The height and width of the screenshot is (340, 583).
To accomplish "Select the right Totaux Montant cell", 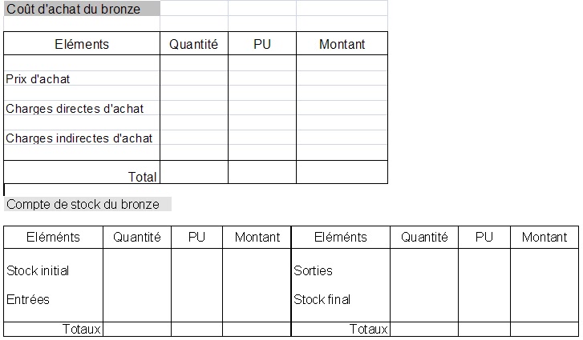I will point(544,329).
